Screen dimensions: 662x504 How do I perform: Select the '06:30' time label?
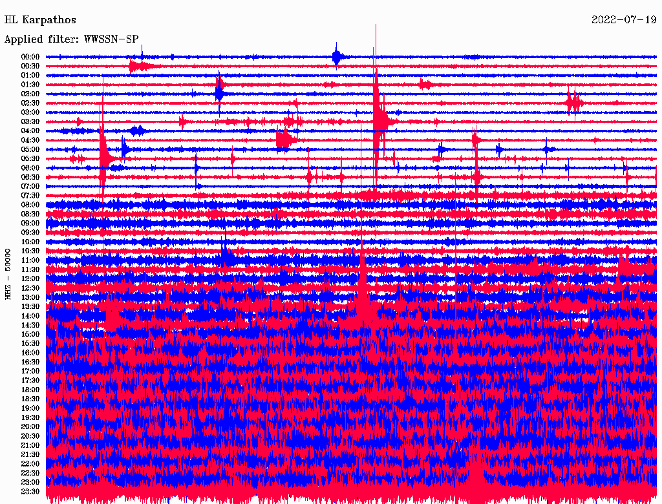point(30,177)
